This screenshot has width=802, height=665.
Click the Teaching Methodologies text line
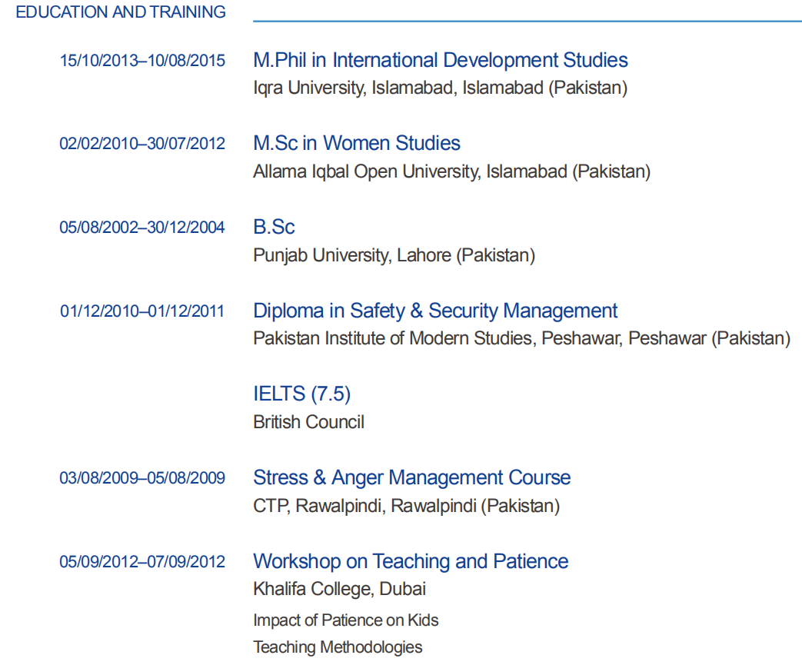tap(338, 647)
